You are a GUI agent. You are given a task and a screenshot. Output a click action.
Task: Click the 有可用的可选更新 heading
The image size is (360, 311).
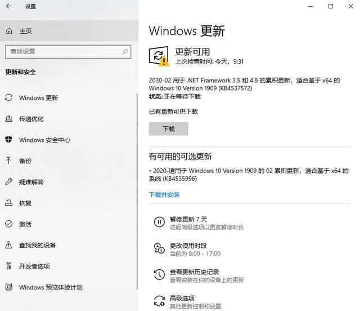[180, 157]
